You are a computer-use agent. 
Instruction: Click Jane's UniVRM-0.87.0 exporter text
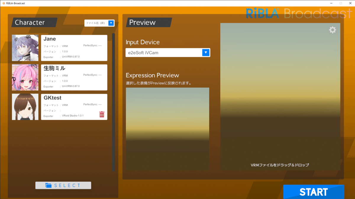pos(71,57)
